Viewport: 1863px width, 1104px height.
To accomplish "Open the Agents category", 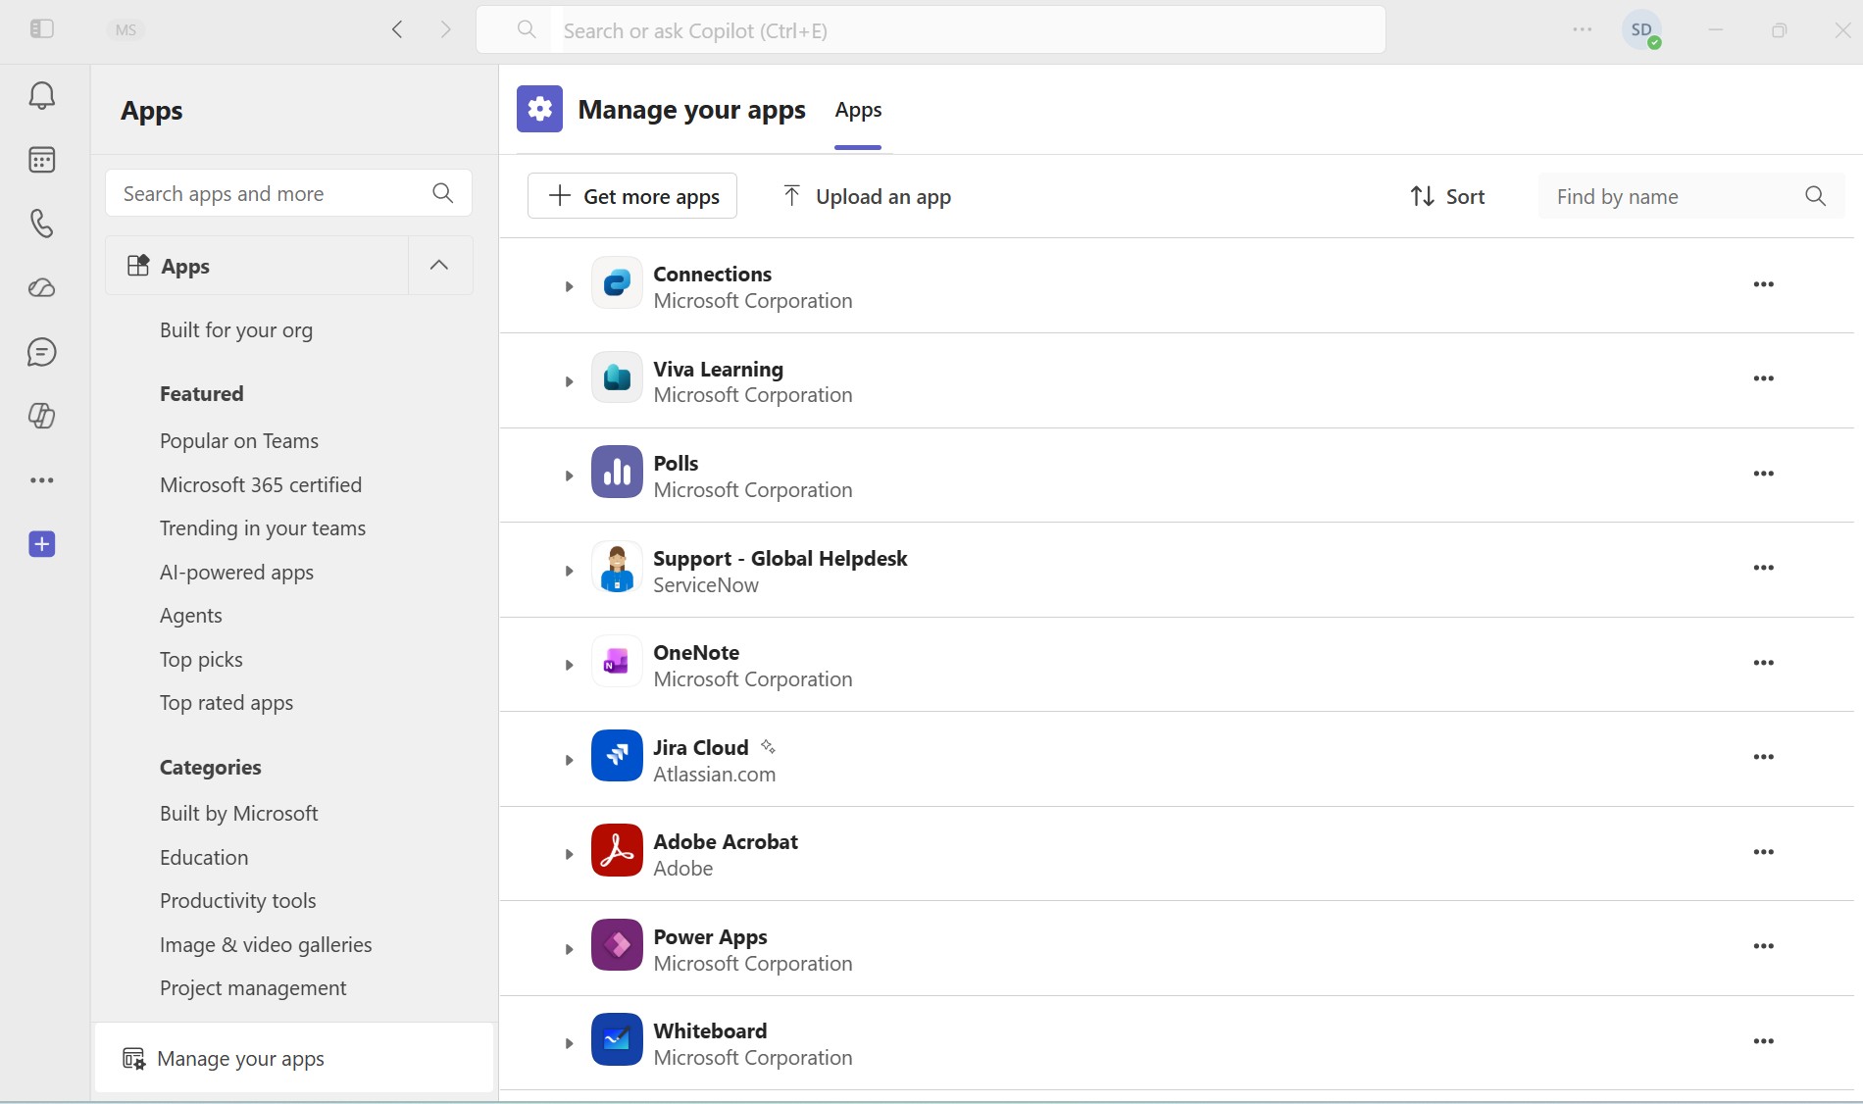I will tap(191, 616).
